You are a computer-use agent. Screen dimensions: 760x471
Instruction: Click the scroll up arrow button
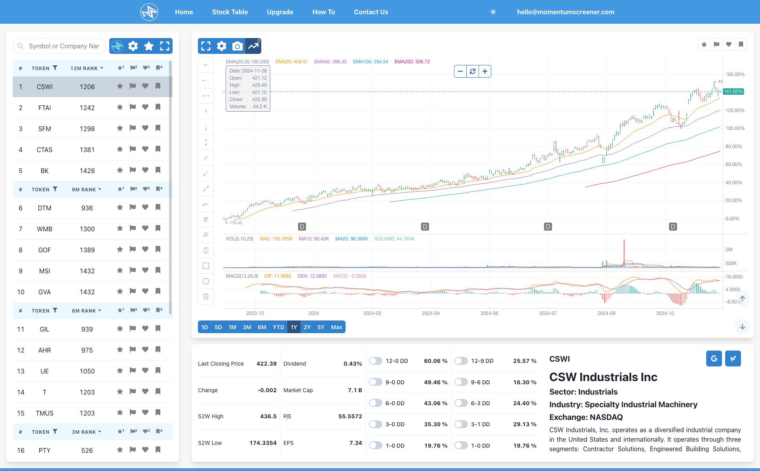[x=743, y=298]
